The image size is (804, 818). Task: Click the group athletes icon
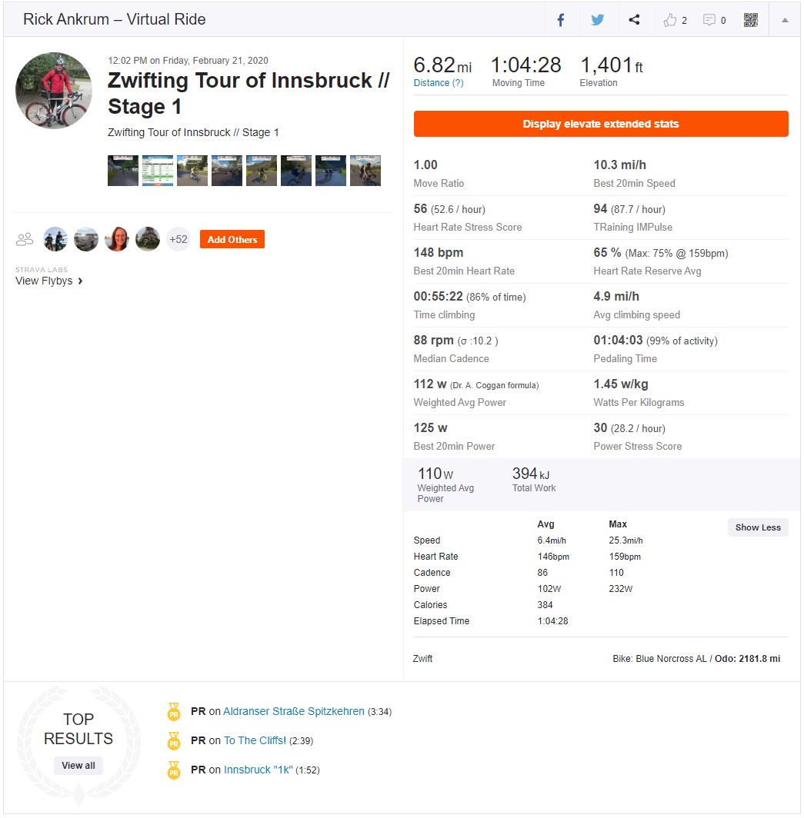tap(25, 239)
